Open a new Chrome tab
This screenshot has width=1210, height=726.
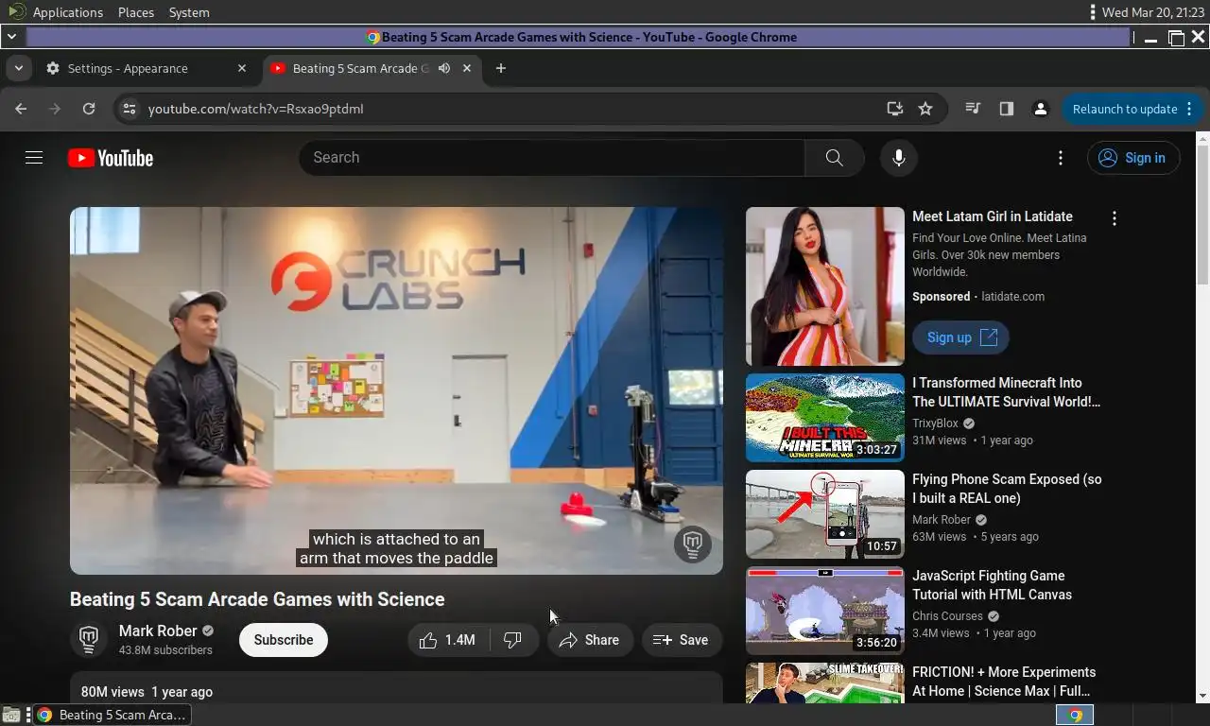[500, 68]
